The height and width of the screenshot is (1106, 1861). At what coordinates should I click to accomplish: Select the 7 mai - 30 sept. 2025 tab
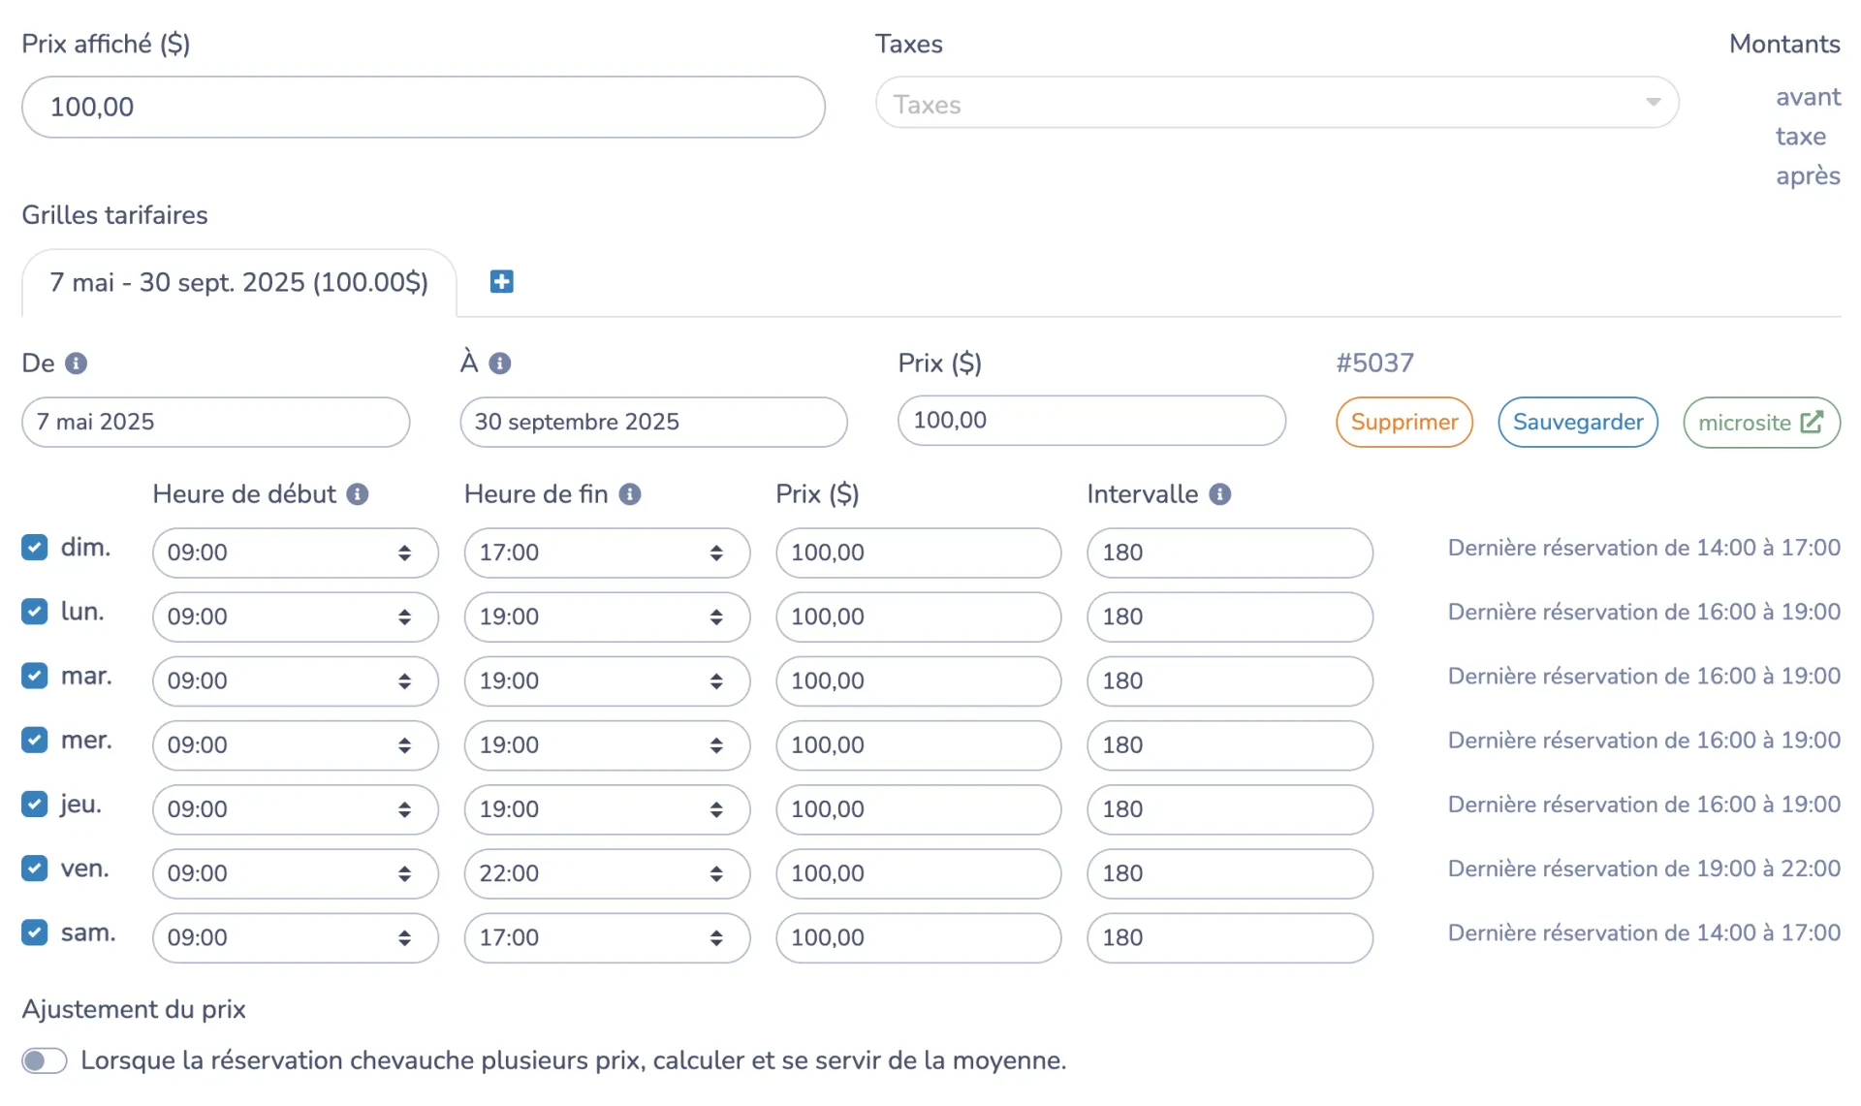click(238, 283)
